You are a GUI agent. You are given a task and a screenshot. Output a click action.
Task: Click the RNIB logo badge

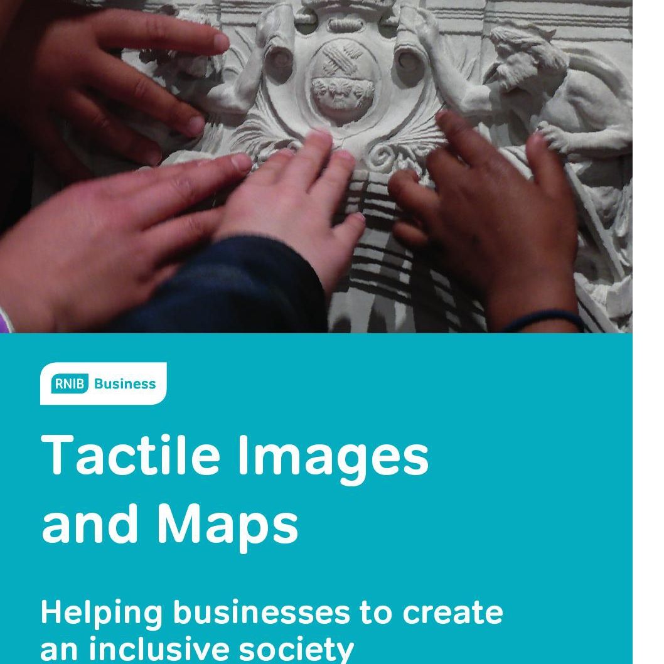pos(69,384)
